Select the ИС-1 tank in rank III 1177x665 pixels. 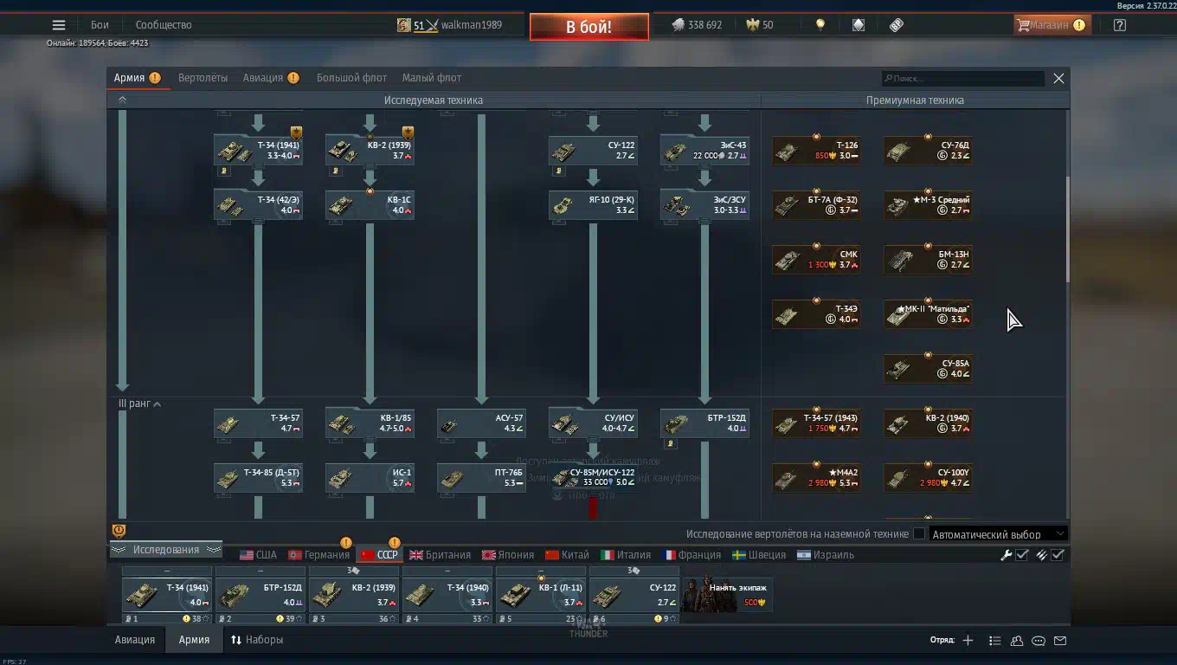(x=370, y=477)
